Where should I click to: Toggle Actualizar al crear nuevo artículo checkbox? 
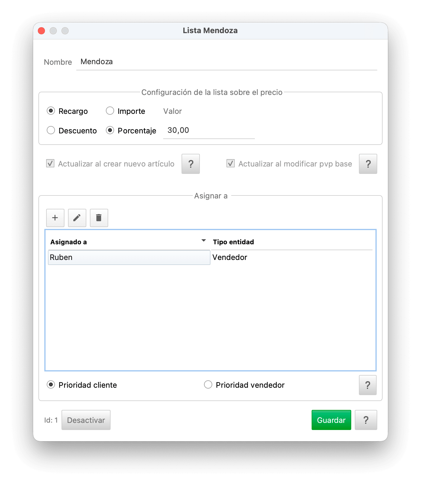click(50, 164)
